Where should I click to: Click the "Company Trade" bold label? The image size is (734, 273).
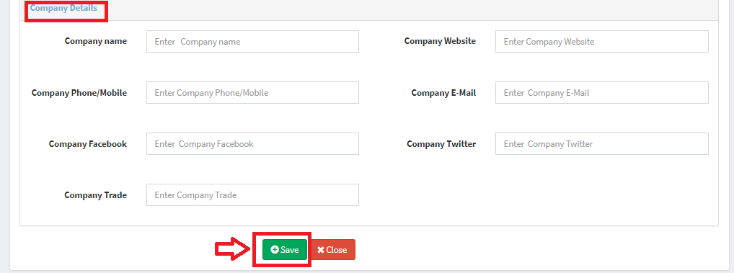pos(95,195)
